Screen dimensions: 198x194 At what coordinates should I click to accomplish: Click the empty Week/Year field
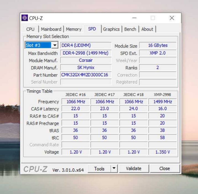click(158, 60)
